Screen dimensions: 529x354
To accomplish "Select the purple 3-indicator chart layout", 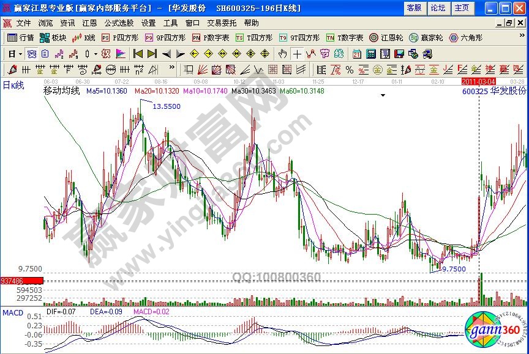I will (59, 54).
